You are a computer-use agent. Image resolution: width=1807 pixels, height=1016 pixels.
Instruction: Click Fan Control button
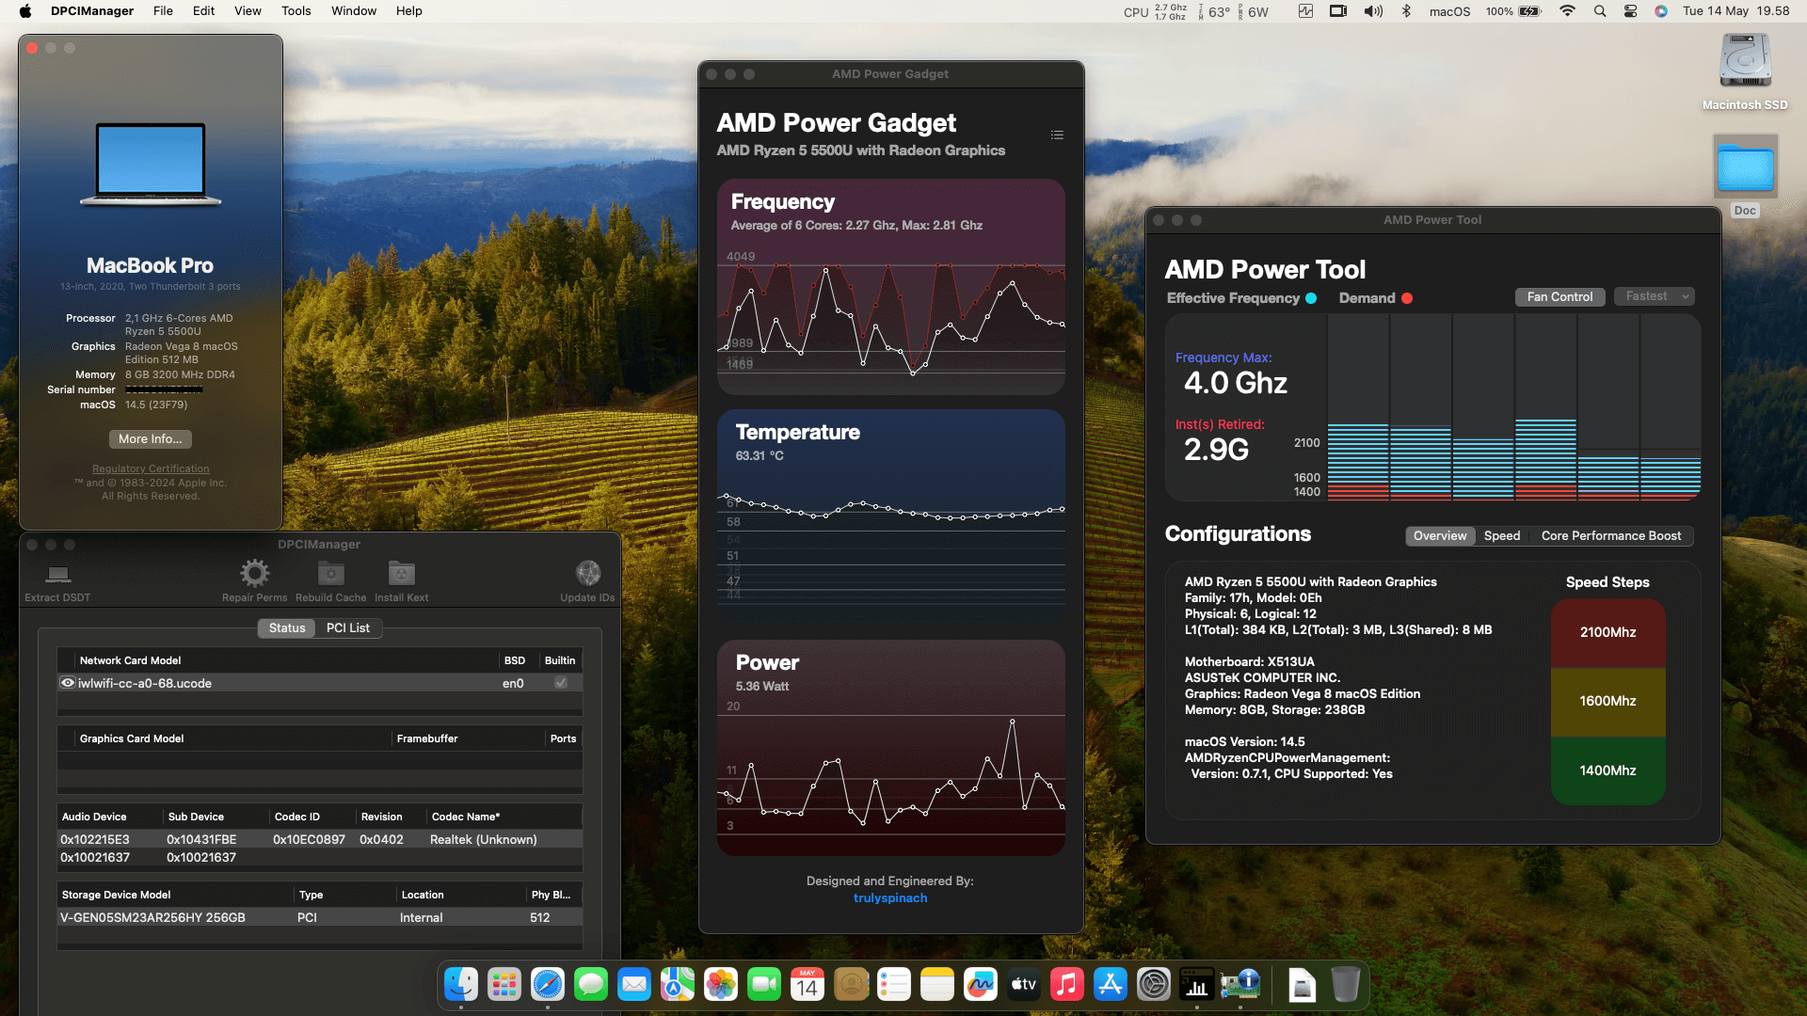click(1559, 296)
